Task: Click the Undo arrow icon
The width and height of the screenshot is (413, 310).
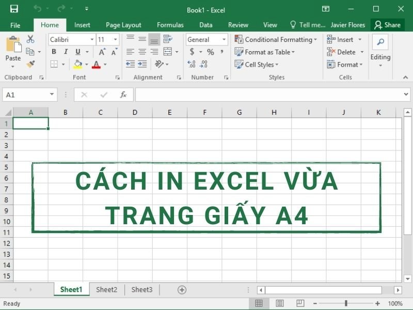Action: (38, 8)
